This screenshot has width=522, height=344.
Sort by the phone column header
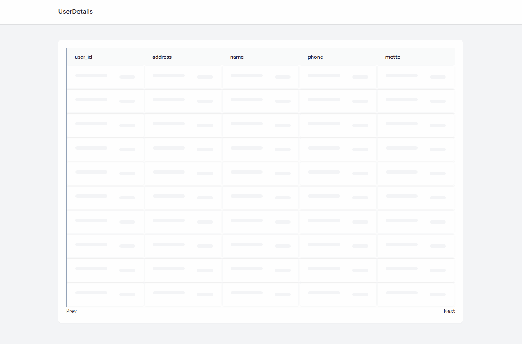tap(315, 57)
